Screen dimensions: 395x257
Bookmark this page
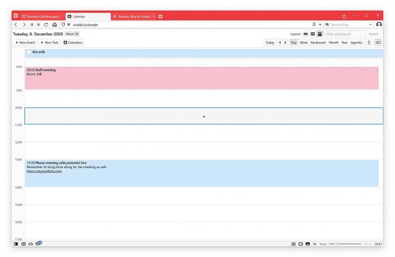click(314, 25)
